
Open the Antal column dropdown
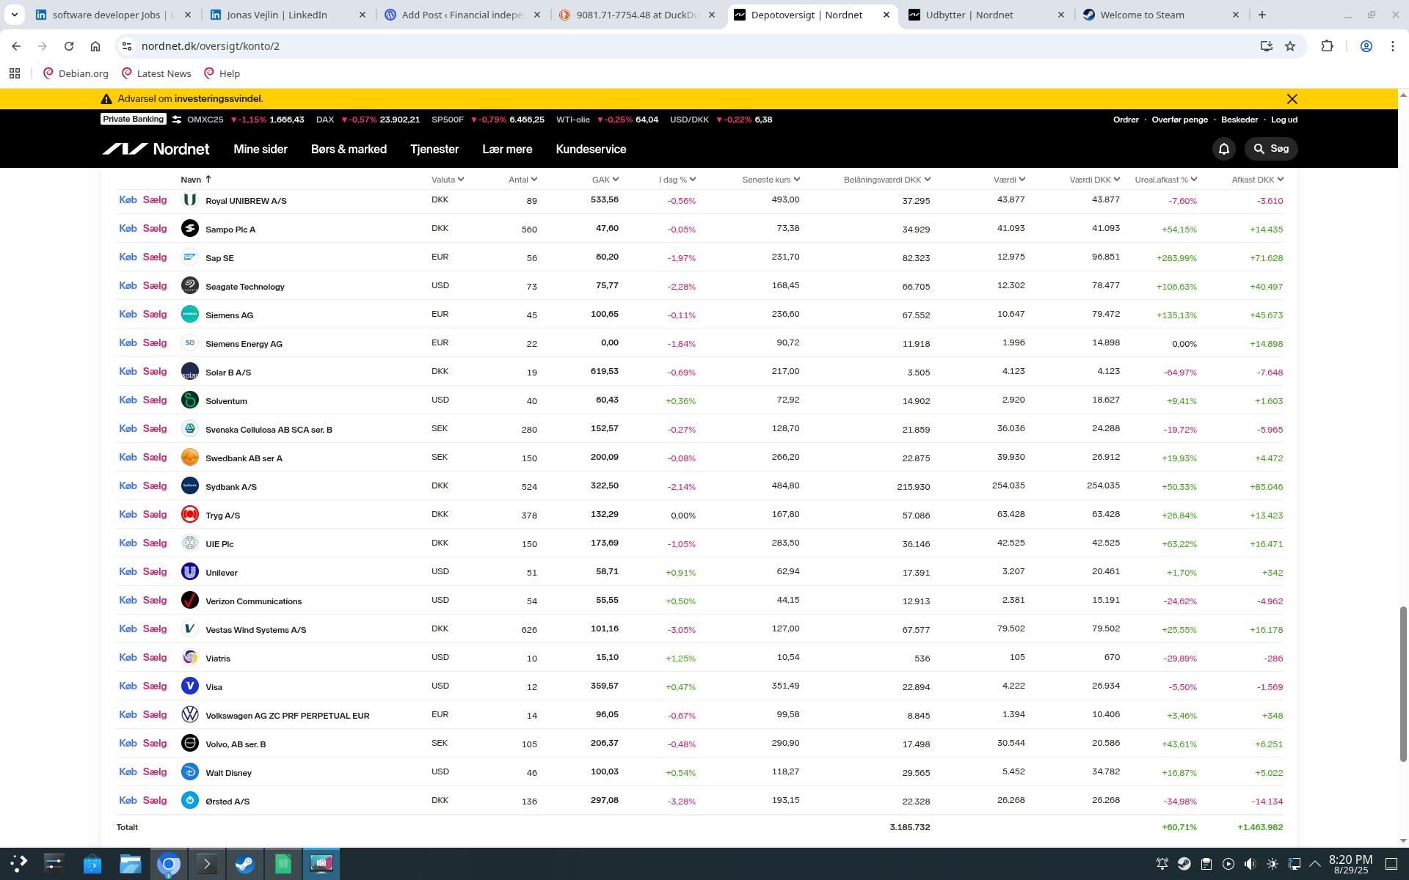523,180
